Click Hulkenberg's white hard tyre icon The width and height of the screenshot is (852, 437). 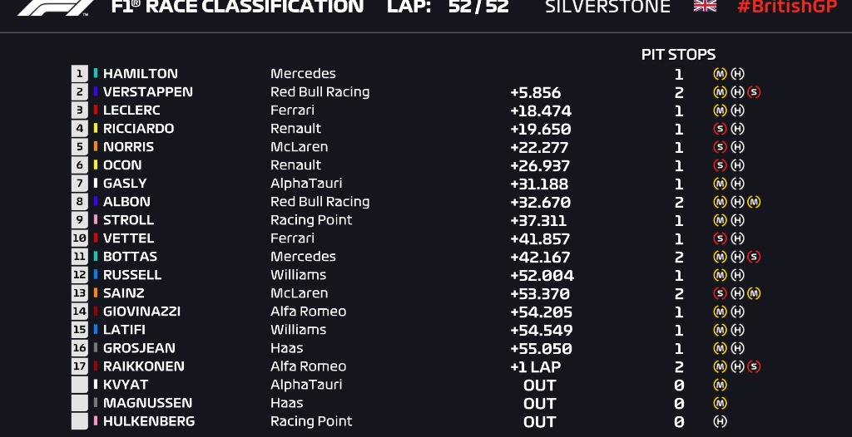721,421
